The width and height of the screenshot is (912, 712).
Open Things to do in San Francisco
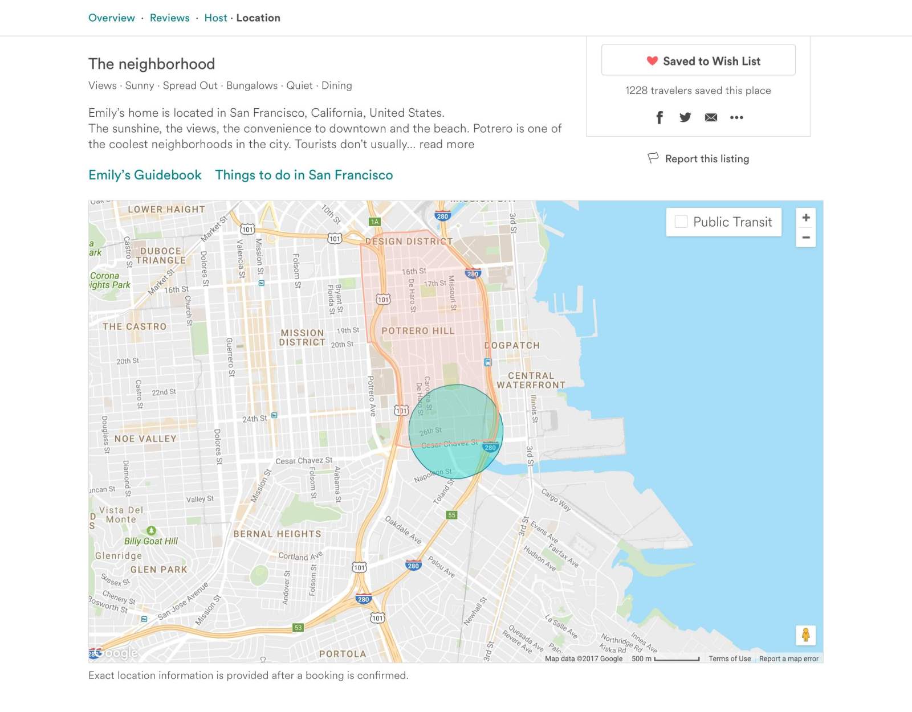tap(303, 175)
